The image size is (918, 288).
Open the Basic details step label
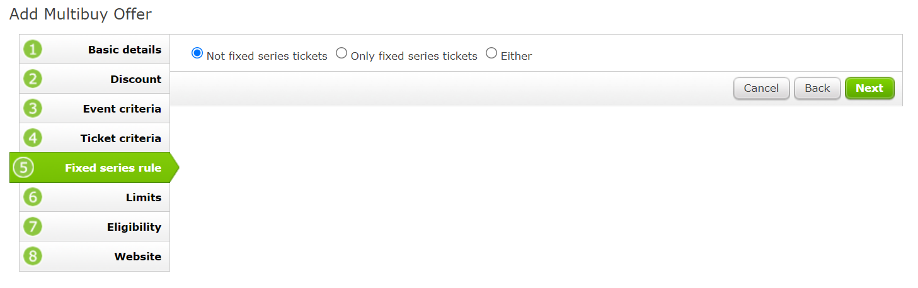(125, 50)
